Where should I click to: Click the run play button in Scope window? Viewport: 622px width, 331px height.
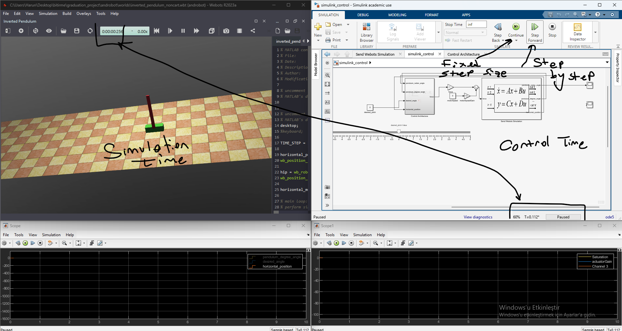(25, 243)
